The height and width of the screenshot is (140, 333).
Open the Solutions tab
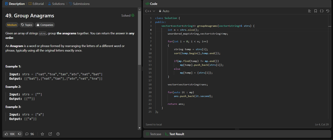pos(56,4)
